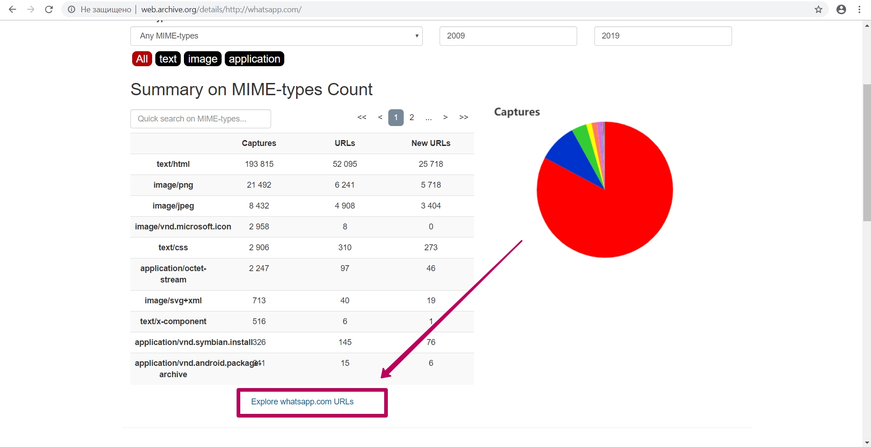Select the All filter tag
The image size is (871, 447).
click(x=142, y=59)
